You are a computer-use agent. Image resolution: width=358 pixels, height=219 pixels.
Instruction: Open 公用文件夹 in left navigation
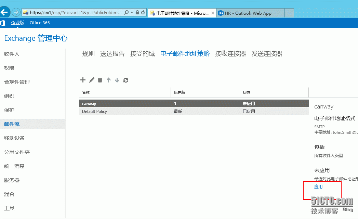17,152
